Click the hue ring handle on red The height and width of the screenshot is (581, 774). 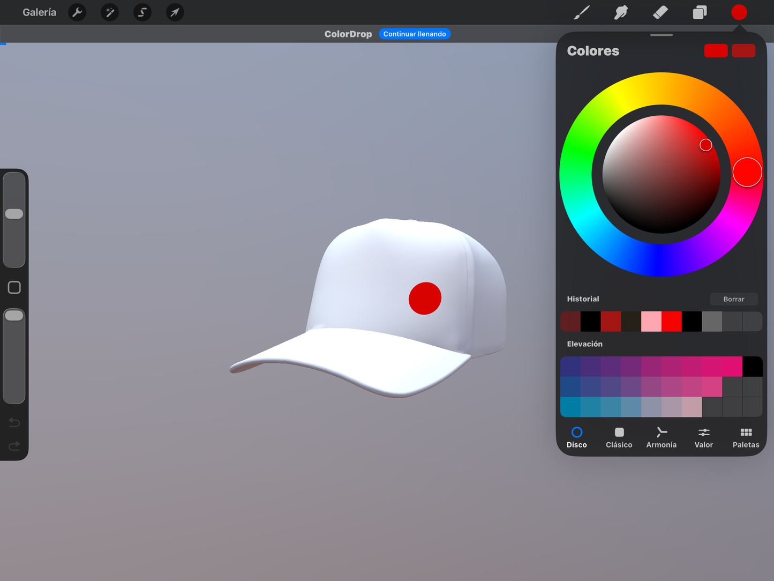(x=747, y=172)
